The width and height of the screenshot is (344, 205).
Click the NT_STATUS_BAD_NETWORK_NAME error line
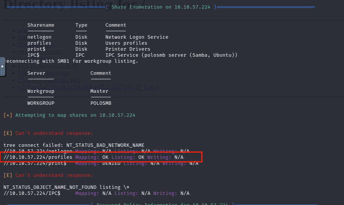pos(74,145)
